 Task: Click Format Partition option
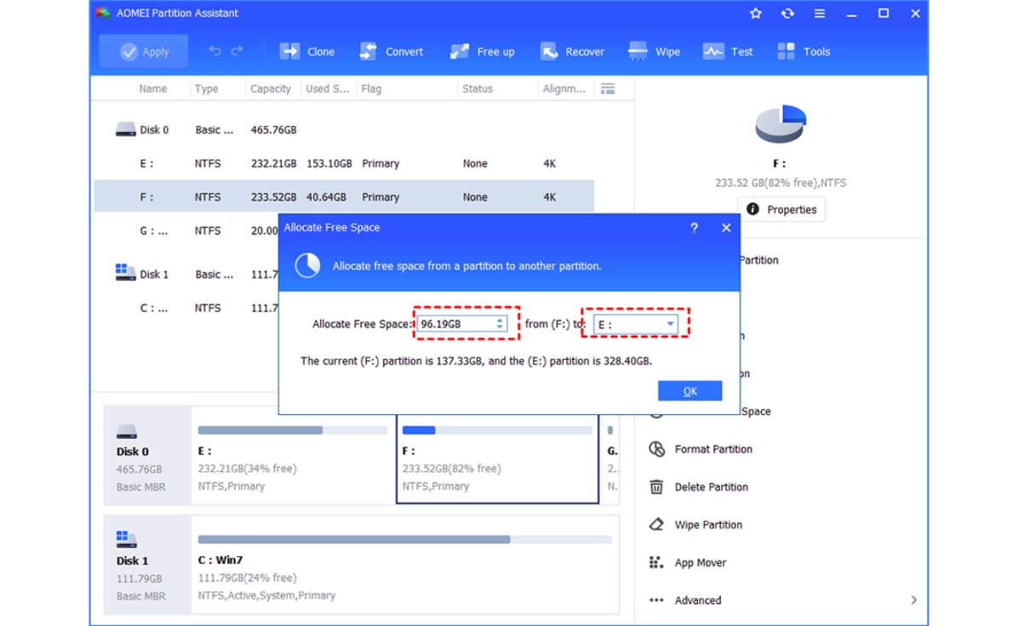click(x=713, y=449)
